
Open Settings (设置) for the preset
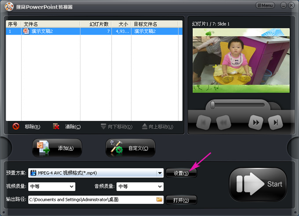point(181,173)
